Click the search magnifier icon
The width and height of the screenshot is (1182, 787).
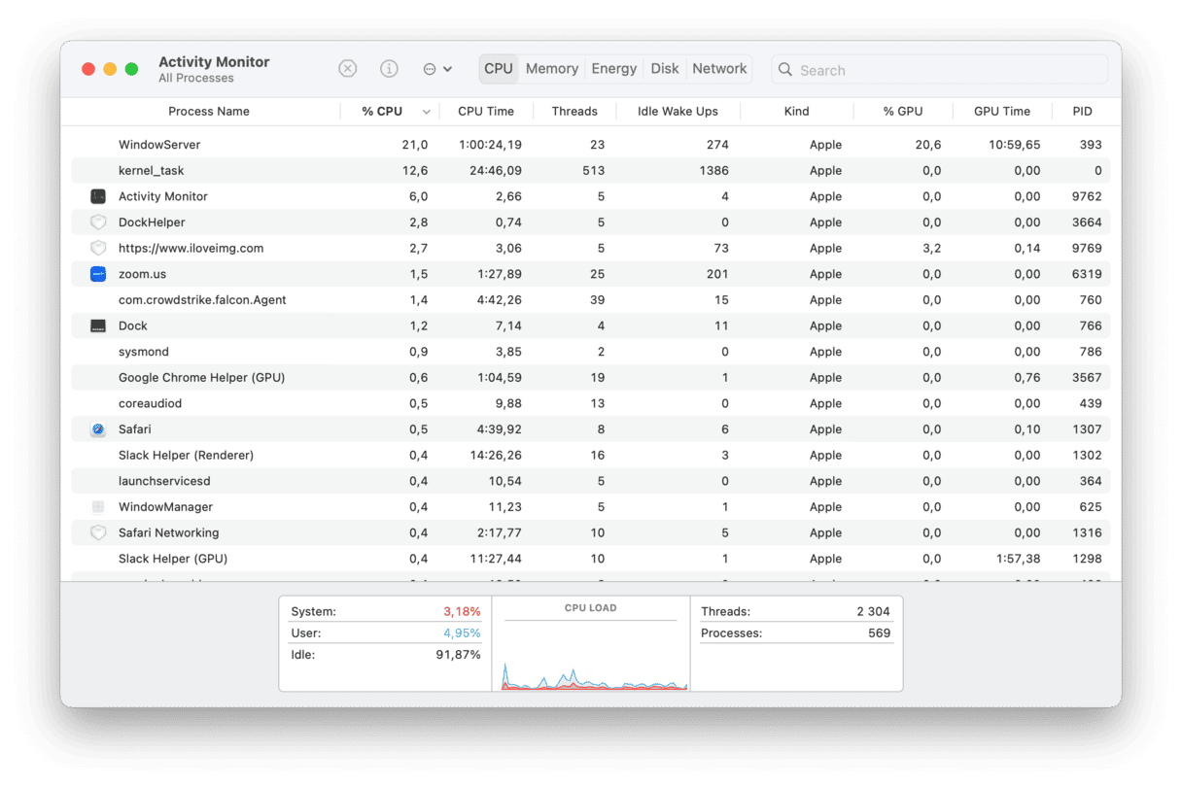(x=785, y=70)
